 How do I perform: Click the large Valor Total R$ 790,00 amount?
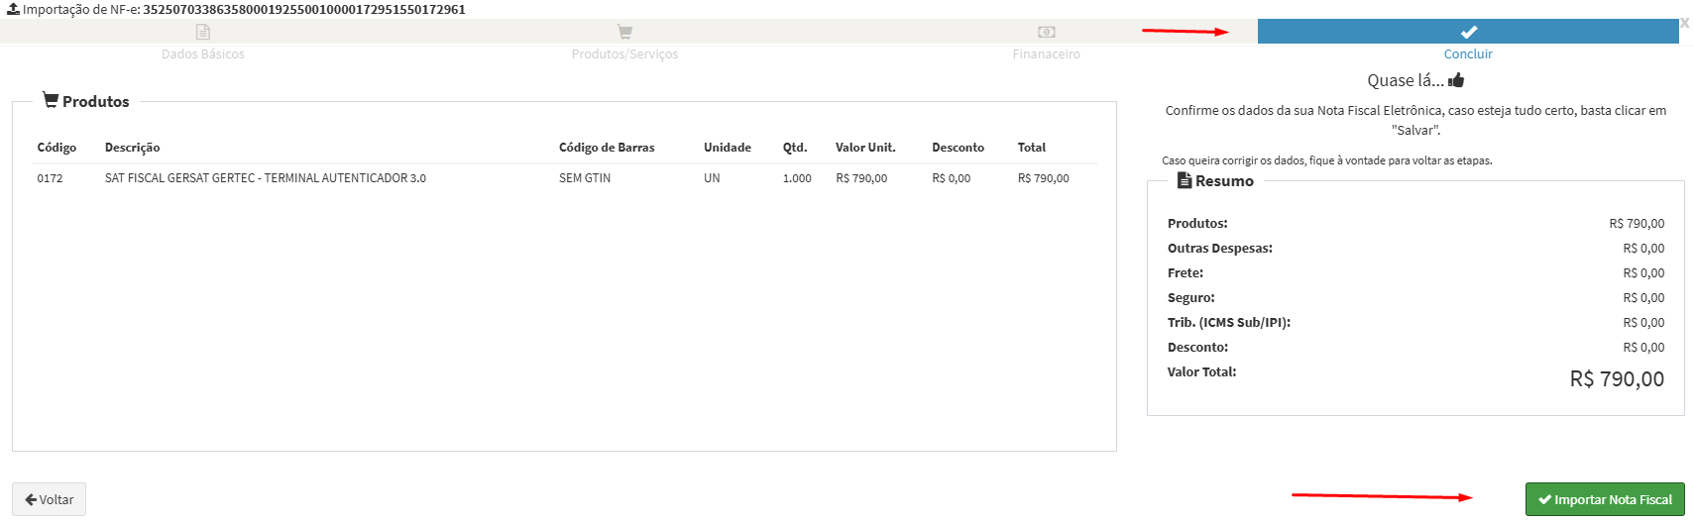tap(1616, 378)
